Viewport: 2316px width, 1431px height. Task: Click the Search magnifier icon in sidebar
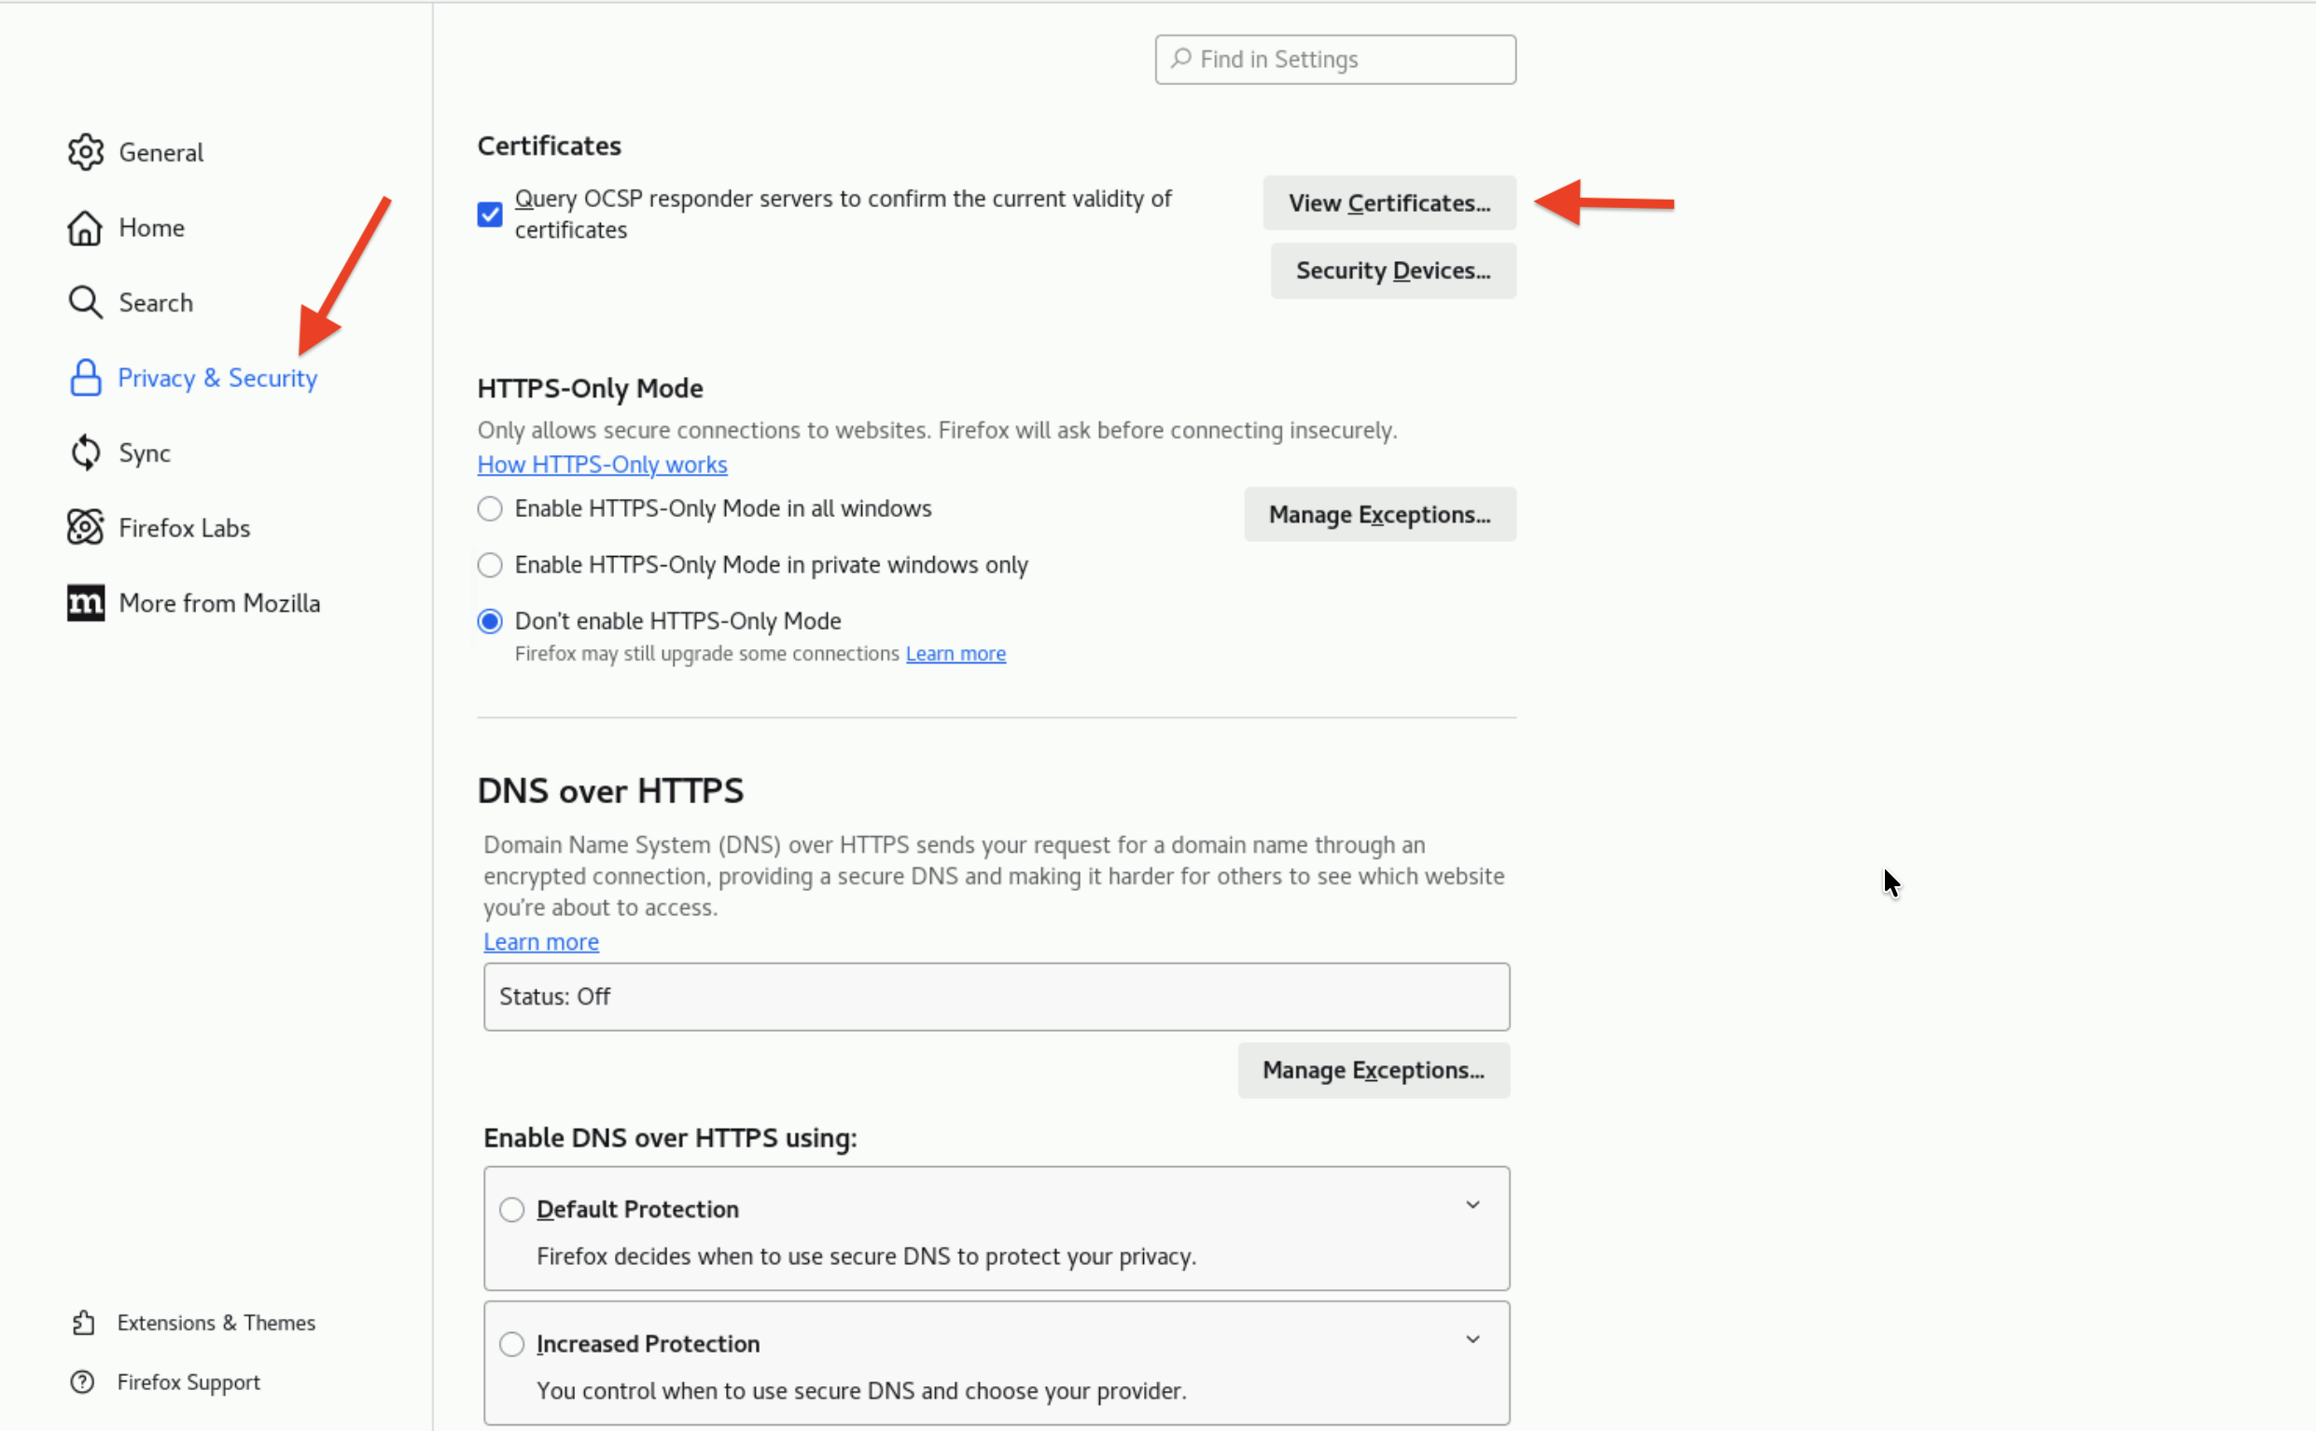point(85,303)
